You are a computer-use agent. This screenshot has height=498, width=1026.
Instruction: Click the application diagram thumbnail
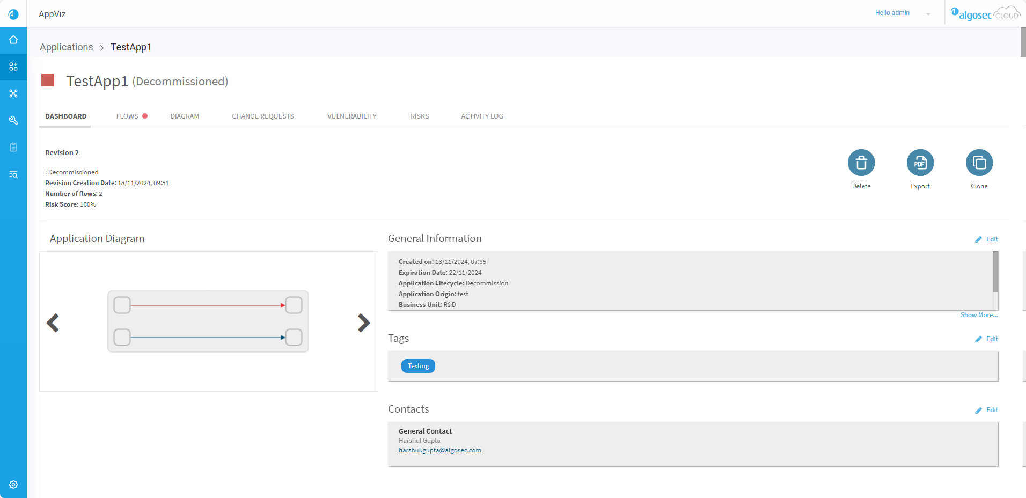click(x=208, y=321)
